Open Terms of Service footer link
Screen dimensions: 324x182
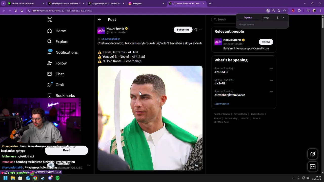pos(222,114)
